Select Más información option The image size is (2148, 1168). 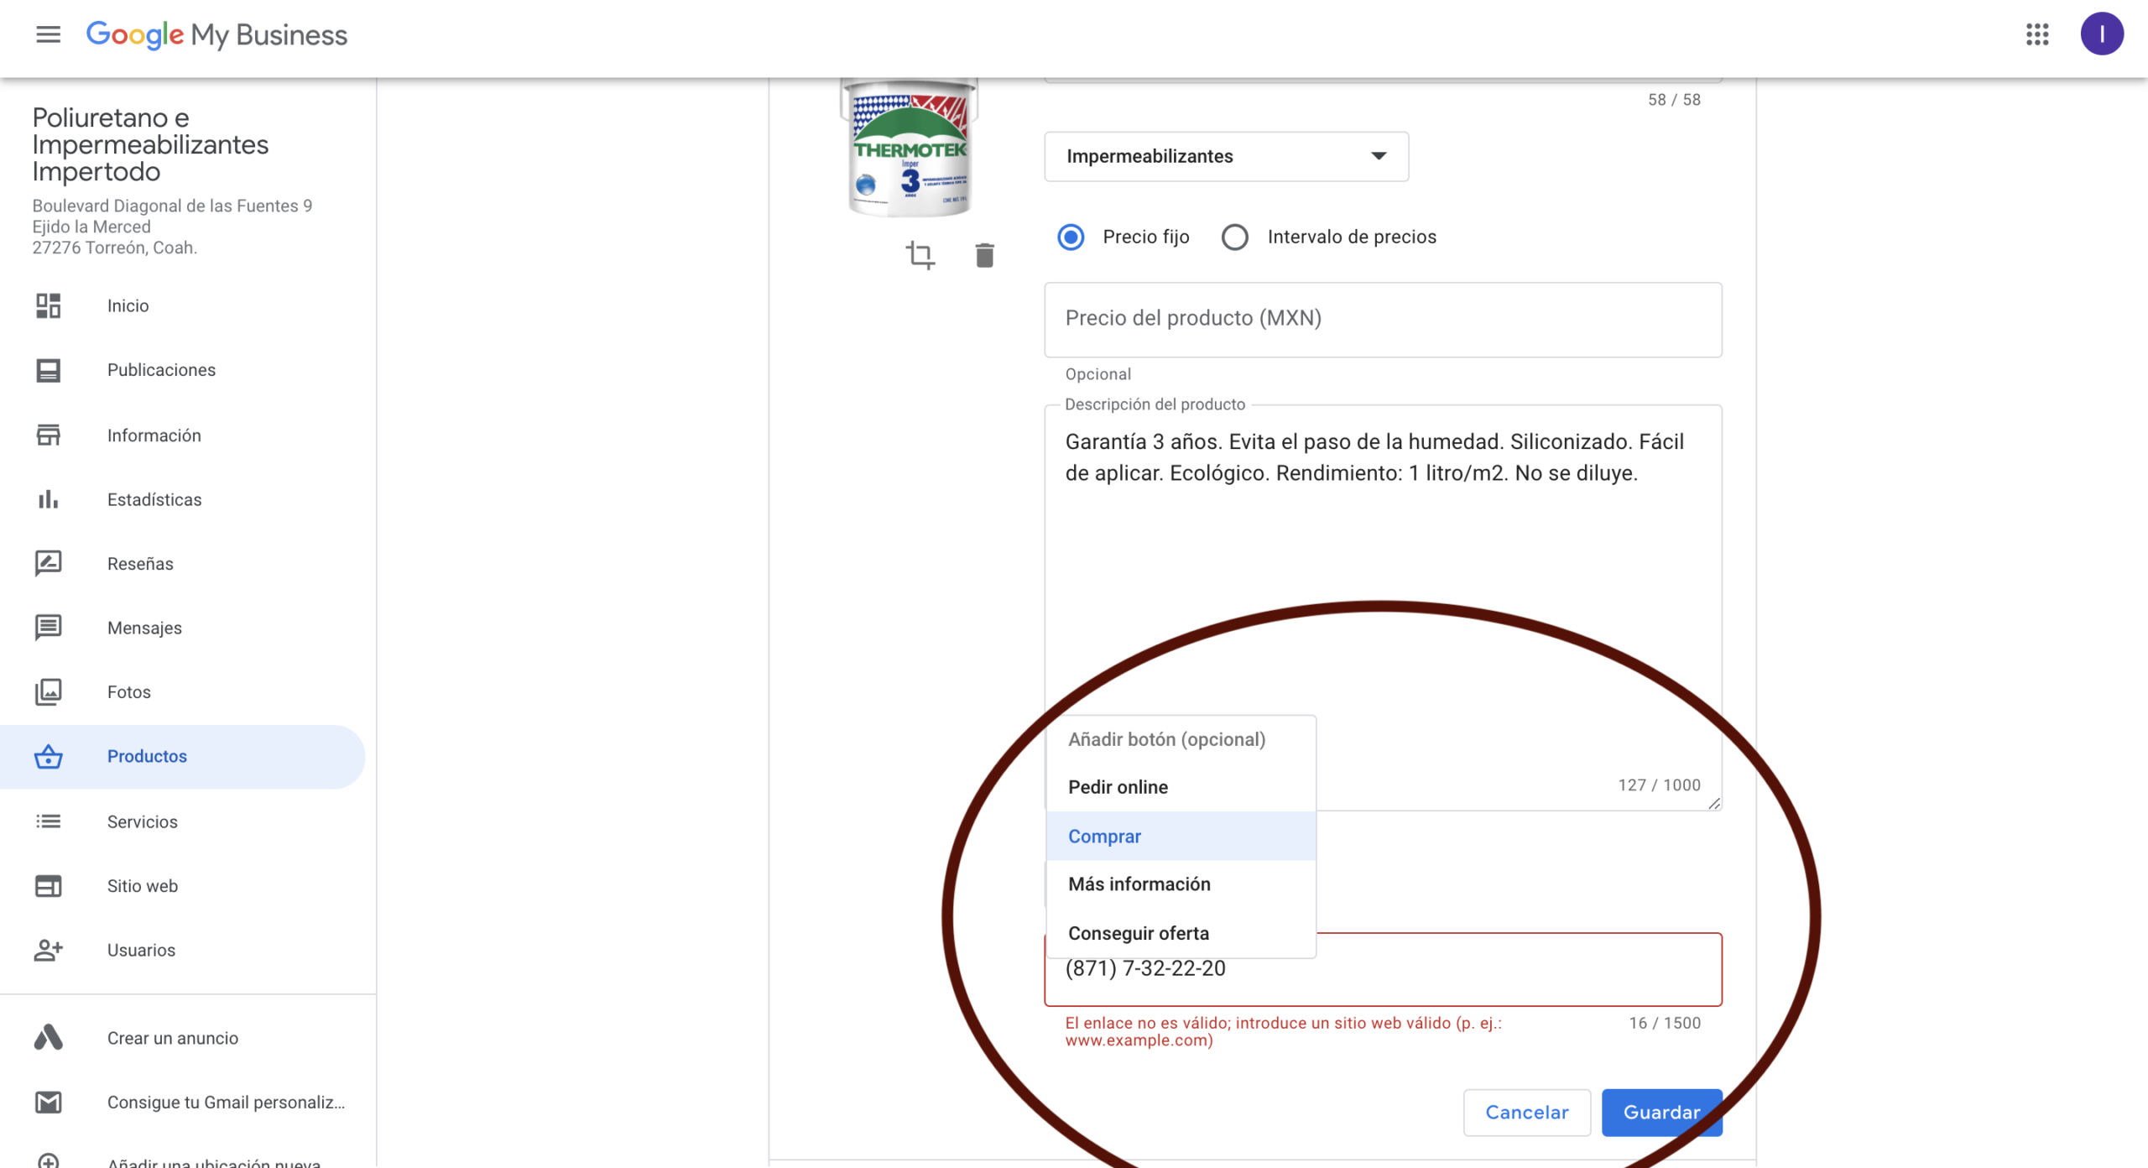1139,884
